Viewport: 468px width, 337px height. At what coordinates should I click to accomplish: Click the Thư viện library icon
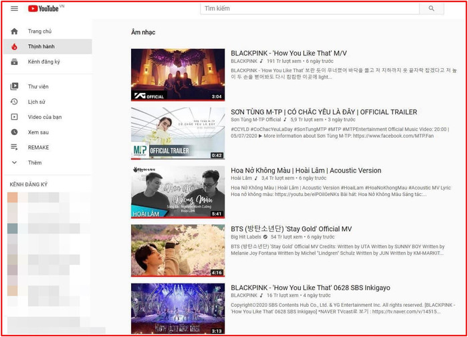[14, 86]
